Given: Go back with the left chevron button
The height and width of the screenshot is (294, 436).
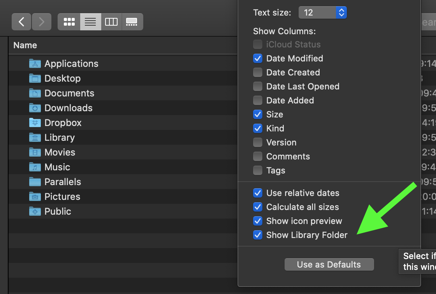Looking at the screenshot, I should (21, 22).
